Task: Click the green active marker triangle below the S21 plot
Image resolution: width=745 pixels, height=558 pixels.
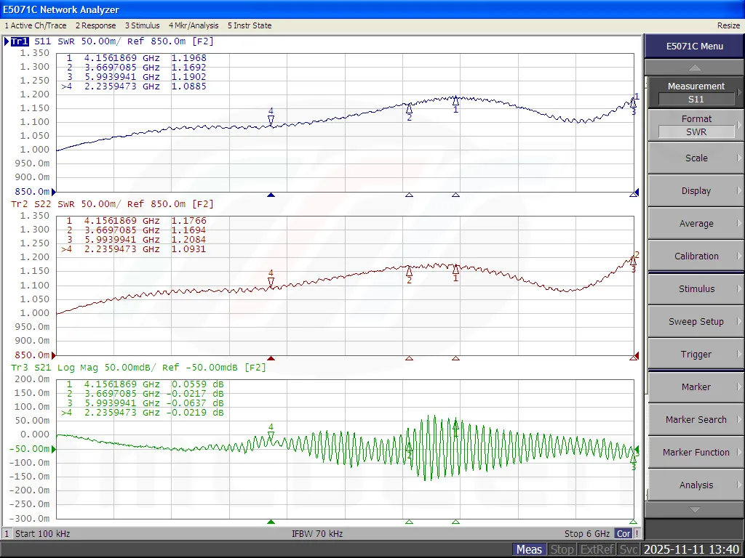Action: tap(271, 522)
